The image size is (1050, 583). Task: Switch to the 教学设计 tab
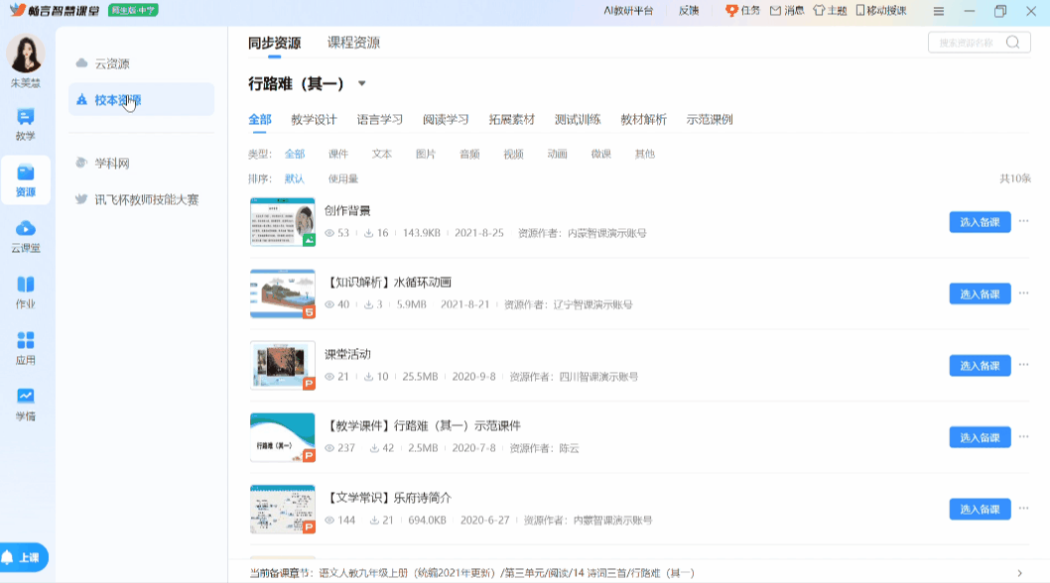pyautogui.click(x=314, y=120)
